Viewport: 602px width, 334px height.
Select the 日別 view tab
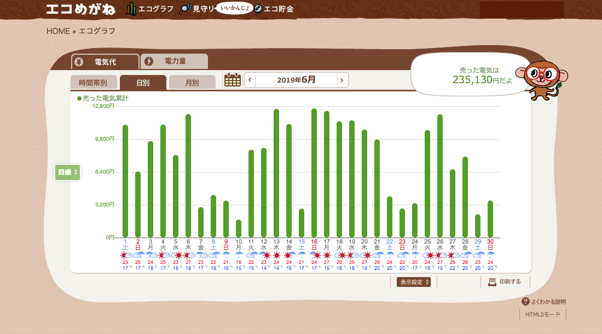tap(143, 83)
